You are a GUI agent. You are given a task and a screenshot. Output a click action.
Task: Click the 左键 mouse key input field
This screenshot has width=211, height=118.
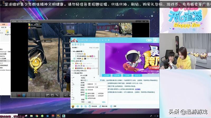point(100,87)
